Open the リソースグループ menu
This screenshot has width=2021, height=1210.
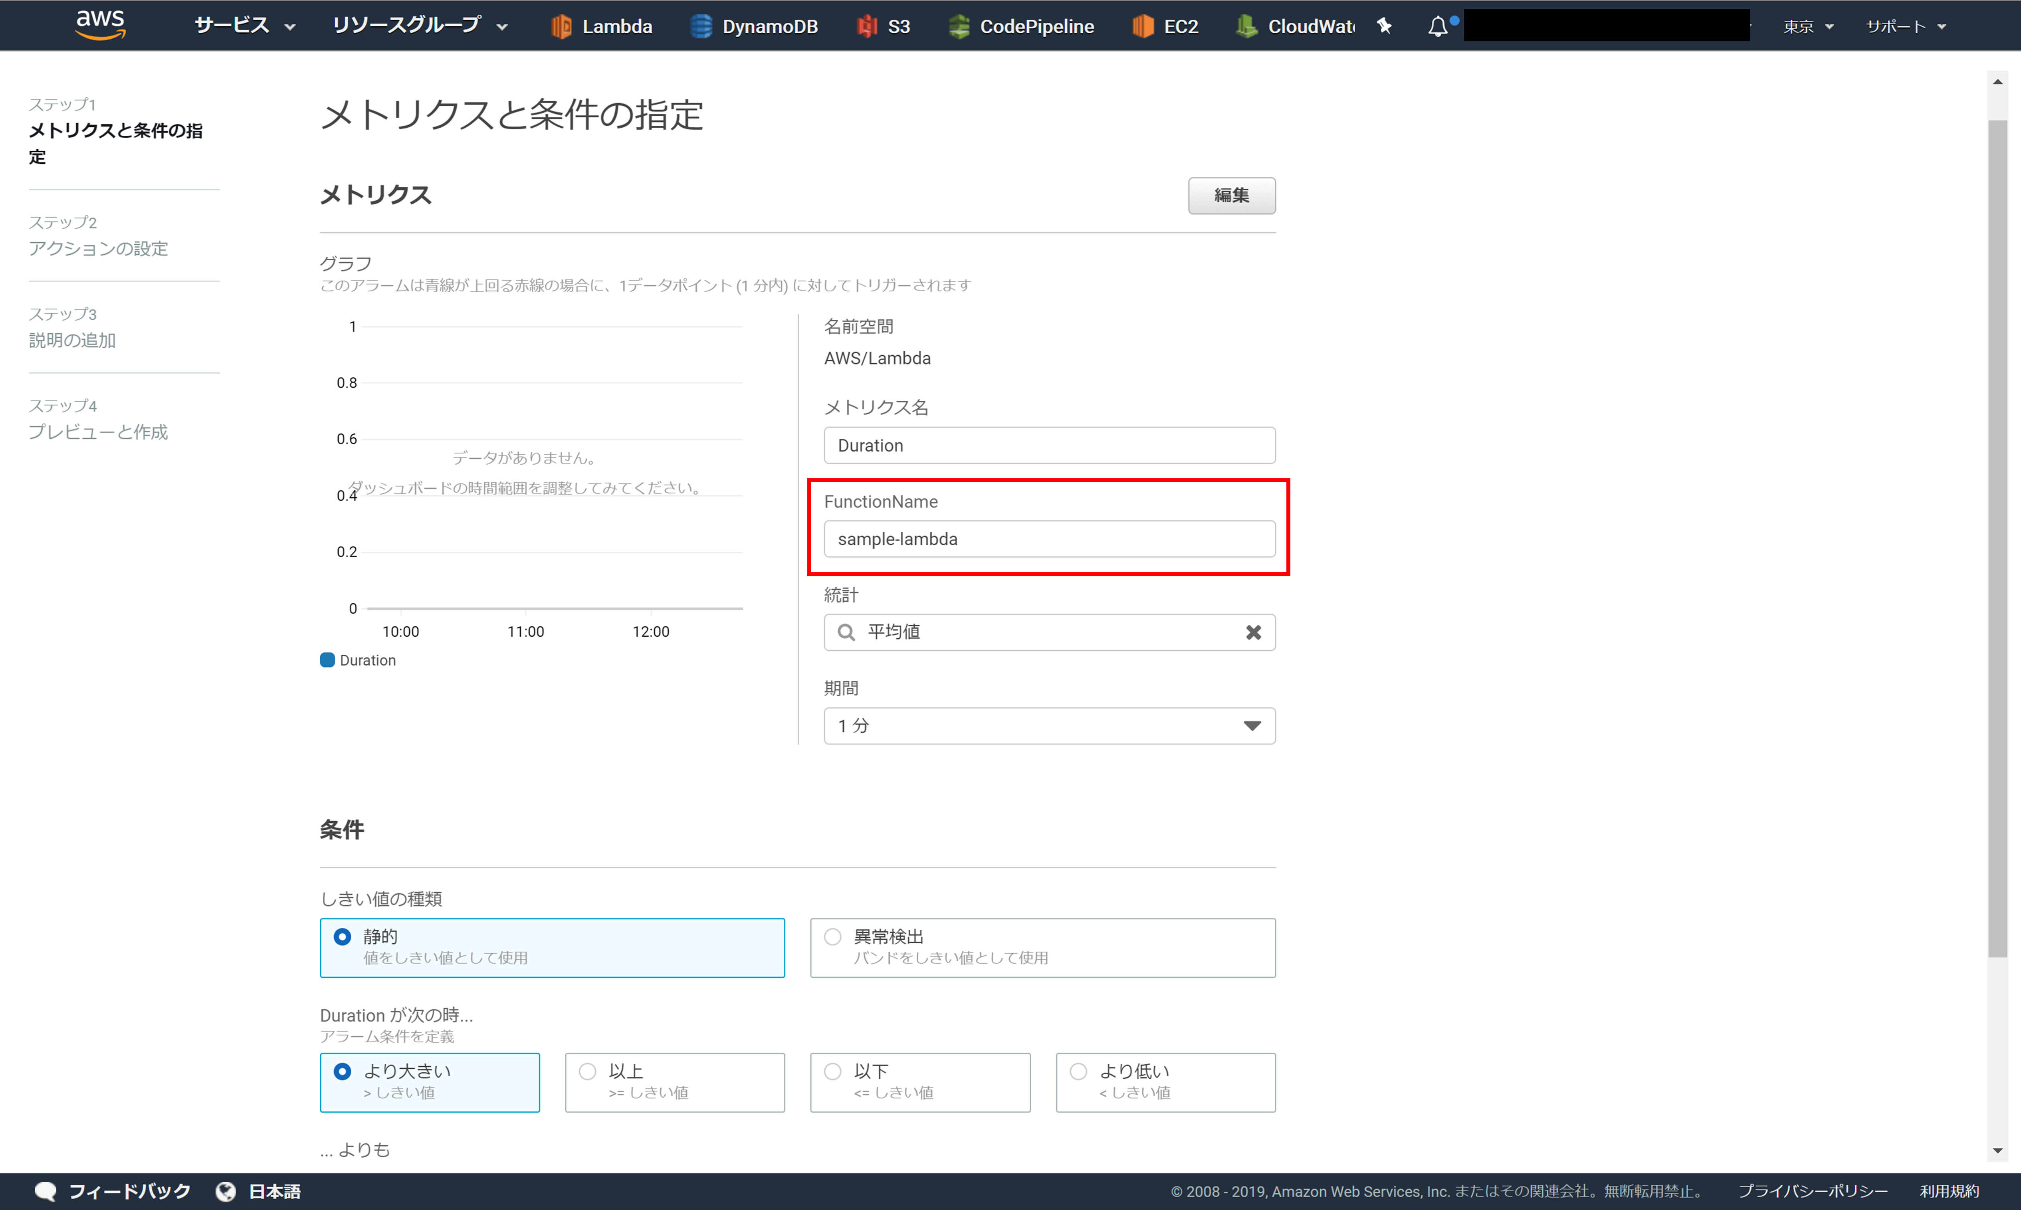coord(419,26)
